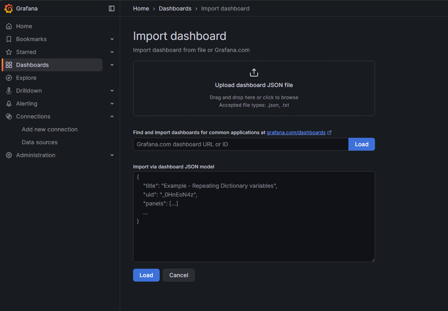Click the Grafana.com dashboard URL input
448x311 pixels.
pos(240,144)
